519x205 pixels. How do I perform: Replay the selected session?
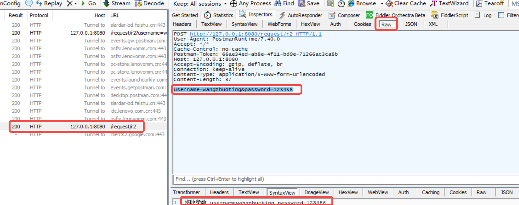point(49,3)
